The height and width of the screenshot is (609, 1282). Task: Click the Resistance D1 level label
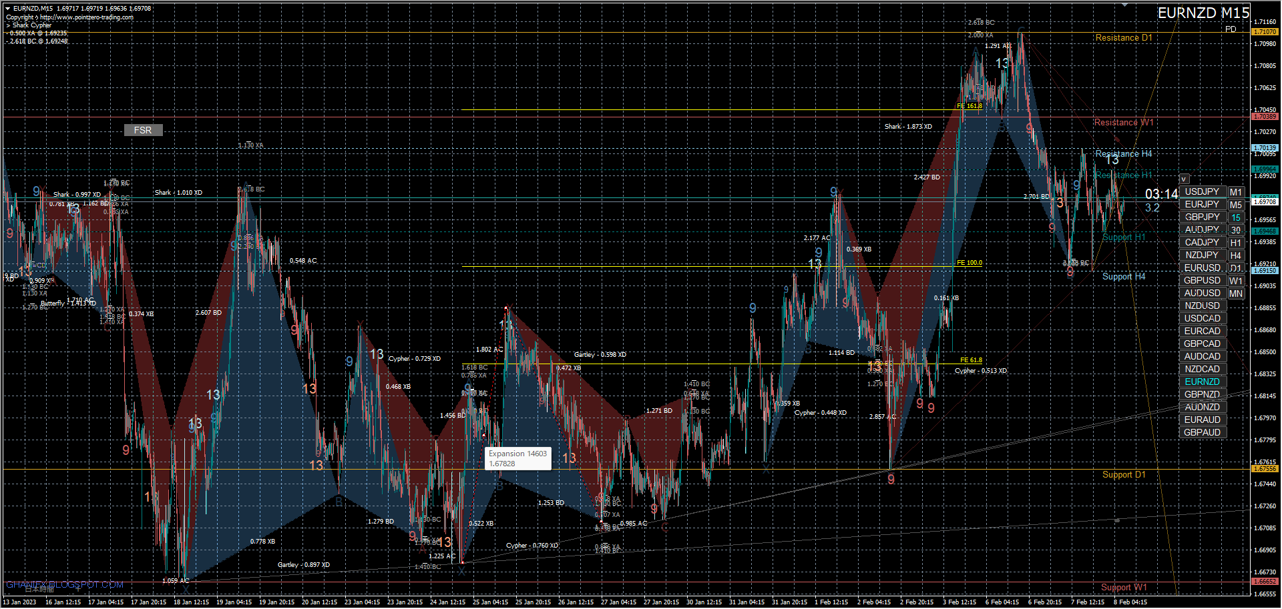click(1123, 38)
